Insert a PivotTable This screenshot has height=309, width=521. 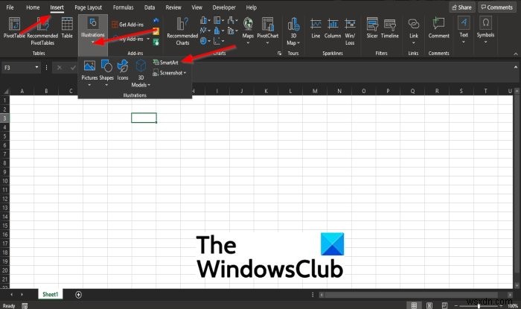tap(14, 28)
